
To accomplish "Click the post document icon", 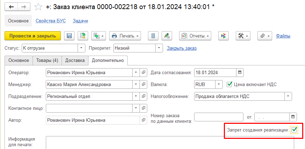I will (83, 36).
